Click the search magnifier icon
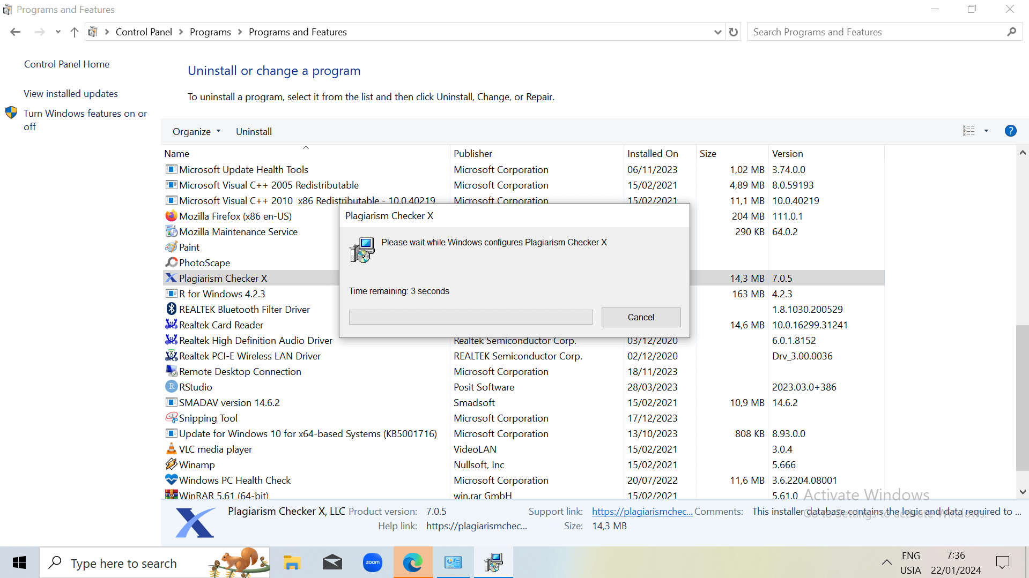The image size is (1029, 578). point(1011,32)
